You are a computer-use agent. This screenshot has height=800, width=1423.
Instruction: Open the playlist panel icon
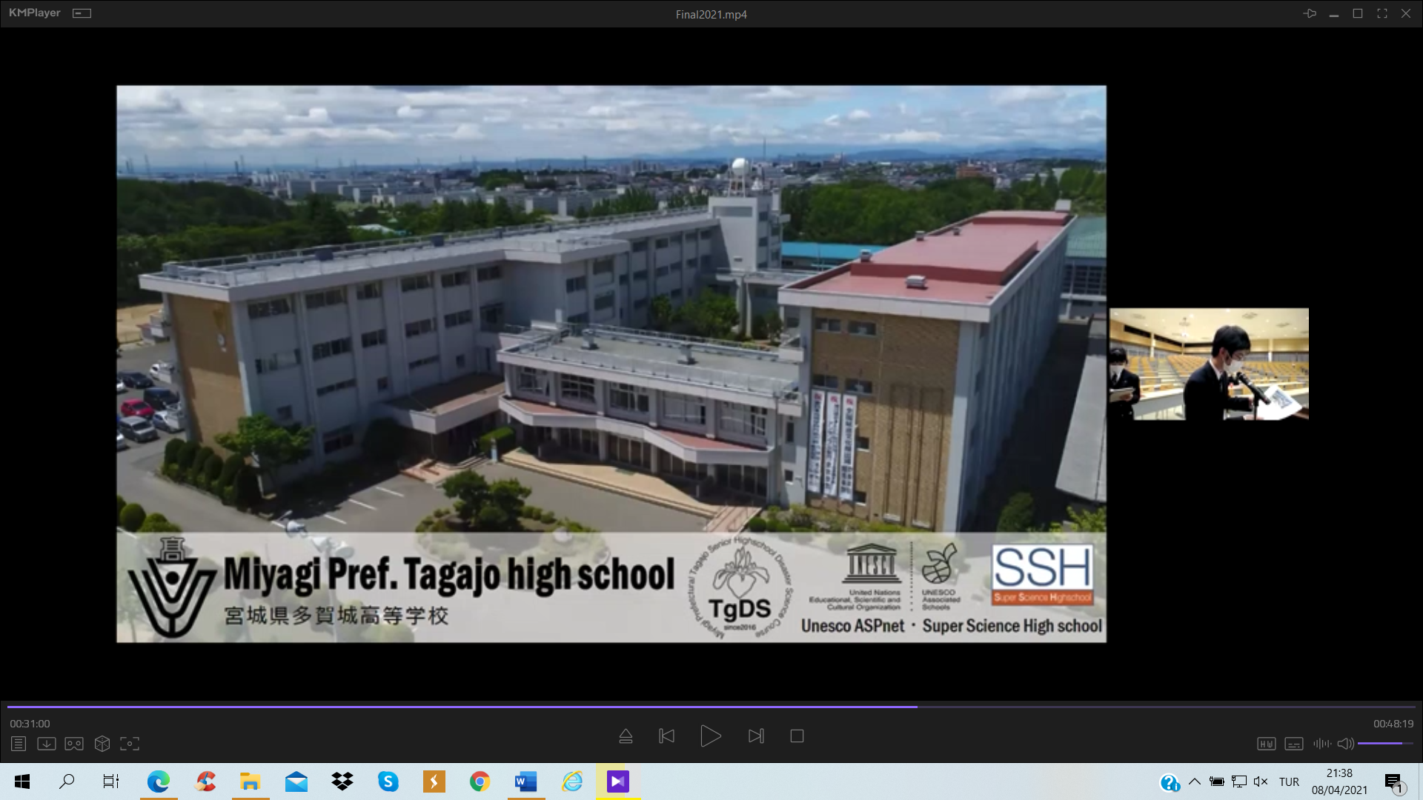pos(19,744)
